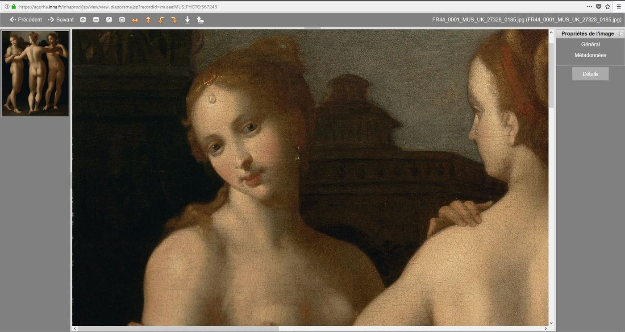Open Firefox page actions ellipsis menu
625x332 pixels.
(589, 7)
